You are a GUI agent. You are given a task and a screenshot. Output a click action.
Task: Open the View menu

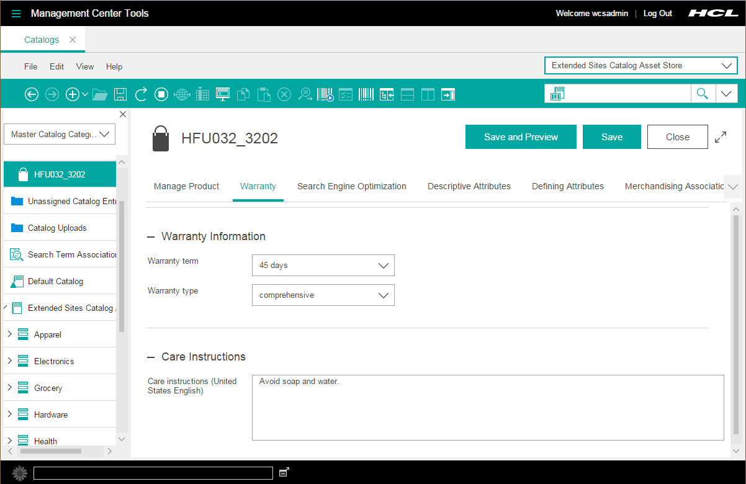(84, 66)
